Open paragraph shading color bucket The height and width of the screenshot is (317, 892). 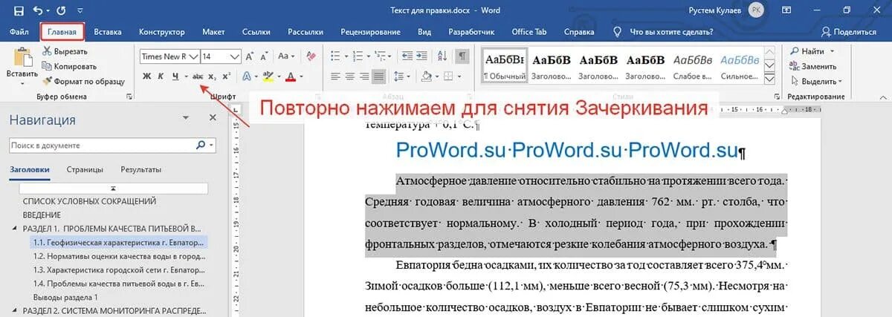coord(426,76)
